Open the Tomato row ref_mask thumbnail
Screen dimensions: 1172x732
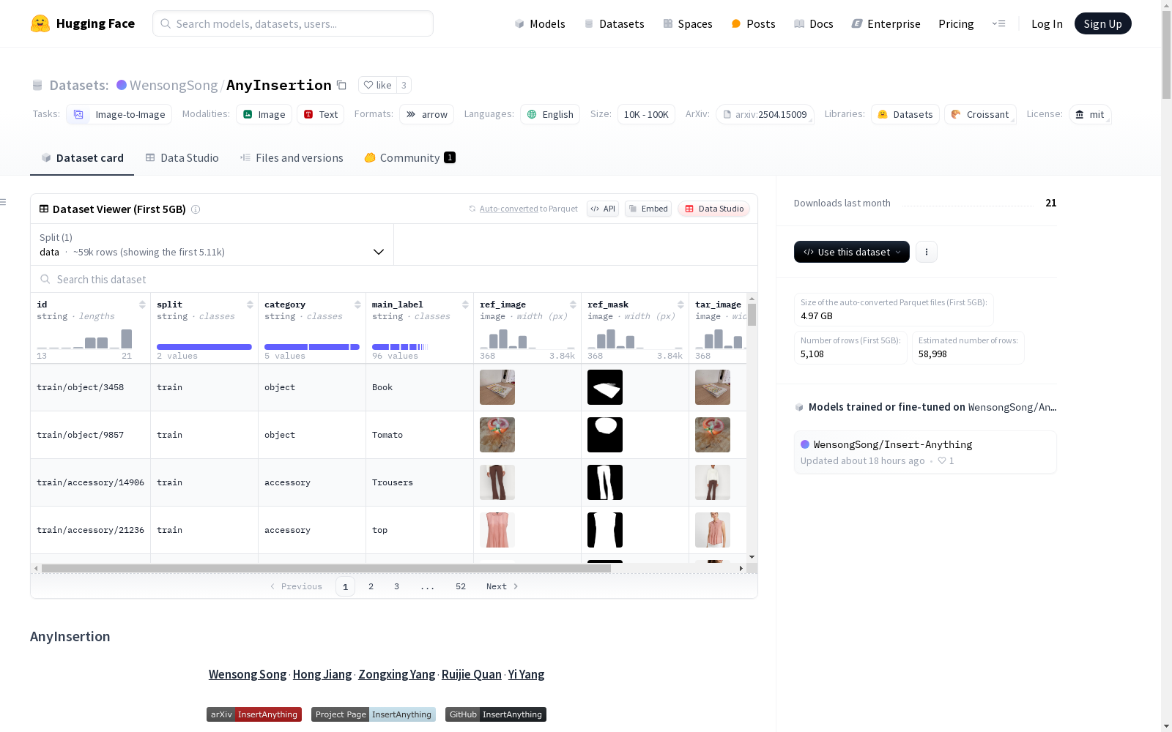[605, 435]
